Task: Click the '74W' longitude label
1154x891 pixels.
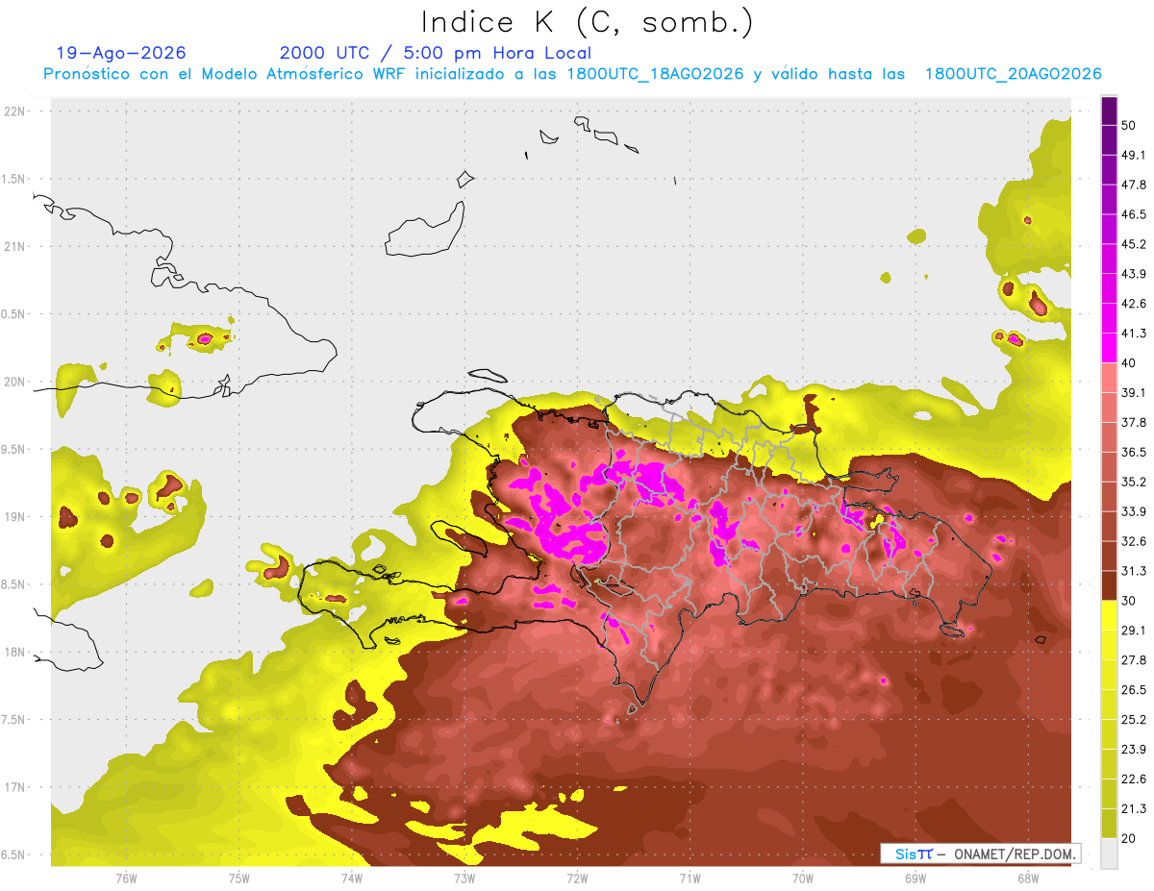Action: (352, 879)
